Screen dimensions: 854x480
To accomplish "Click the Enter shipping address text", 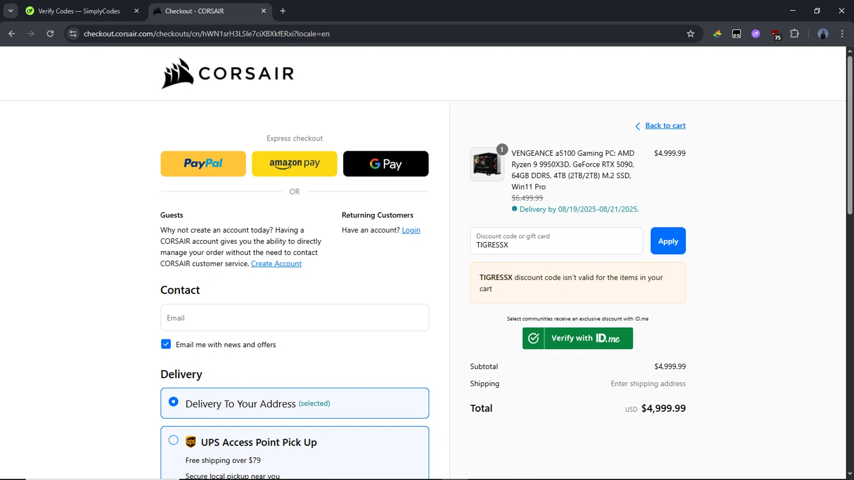I will click(648, 384).
